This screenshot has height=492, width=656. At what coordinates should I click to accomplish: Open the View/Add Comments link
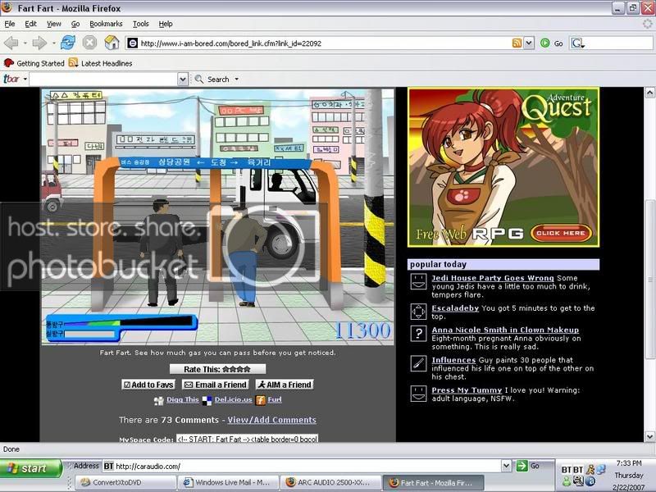(x=272, y=420)
